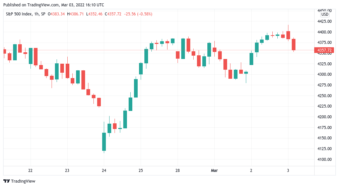Select the 28 date on time axis
The width and height of the screenshot is (339, 187).
(178, 171)
